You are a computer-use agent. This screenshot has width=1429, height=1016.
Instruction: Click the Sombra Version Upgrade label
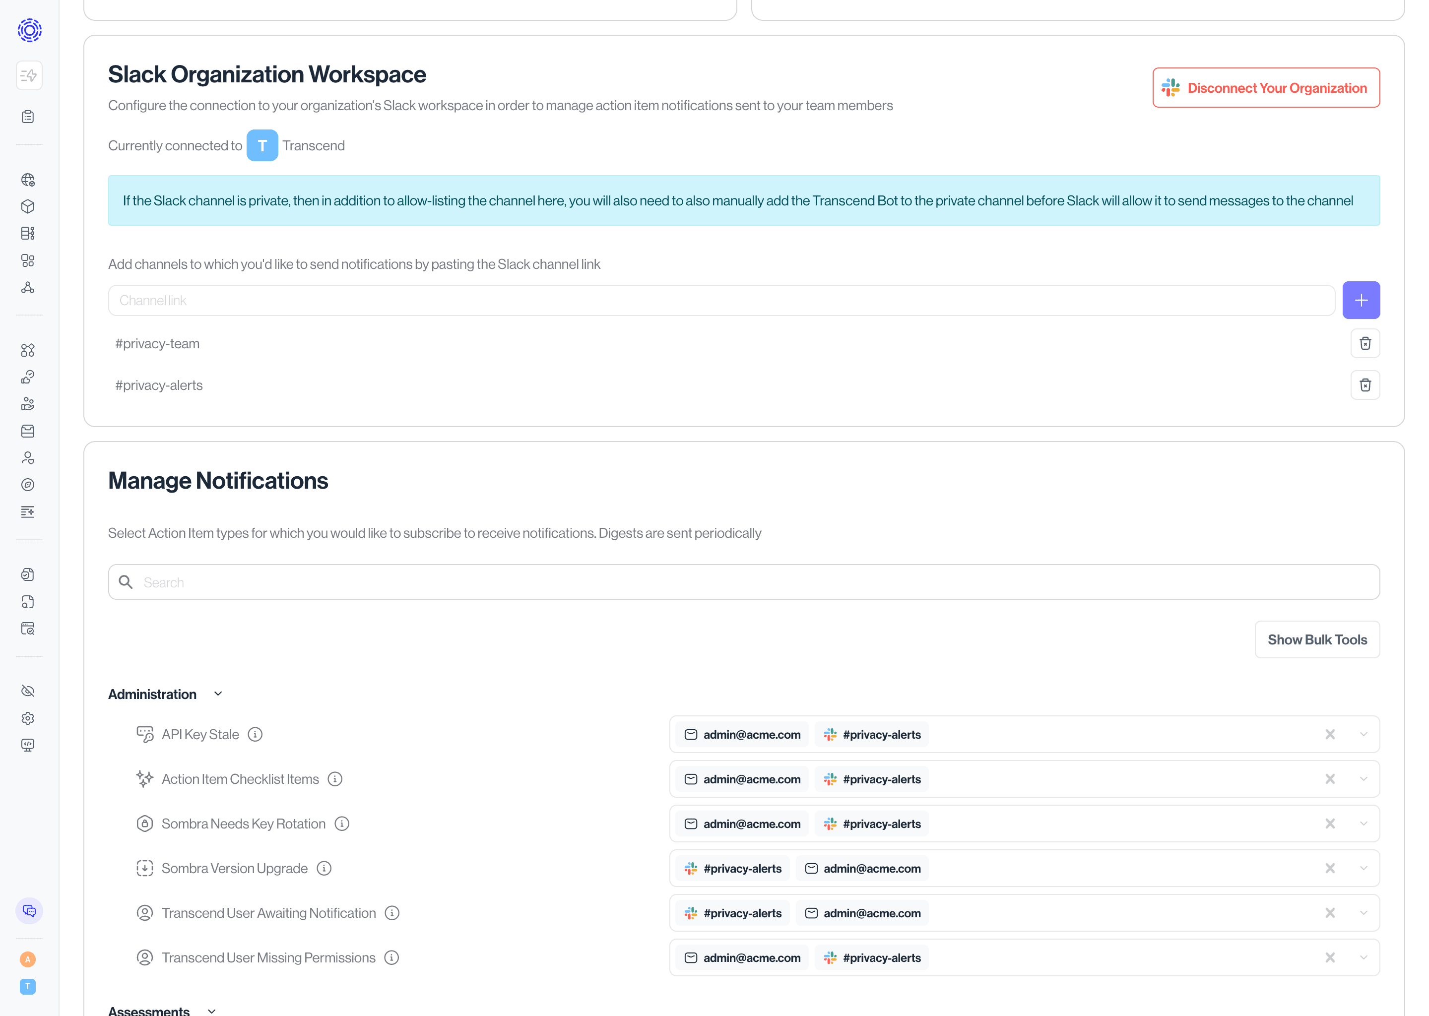click(235, 868)
